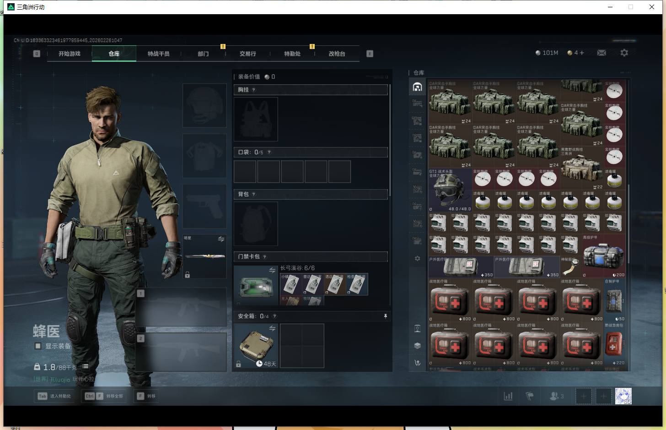The image size is (666, 430).
Task: Click the lock icon on the safe box
Action: (238, 364)
